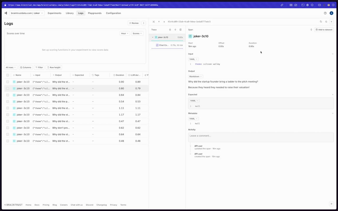The width and height of the screenshot is (338, 211).
Task: Sort by the Duration column header
Action: (119, 75)
